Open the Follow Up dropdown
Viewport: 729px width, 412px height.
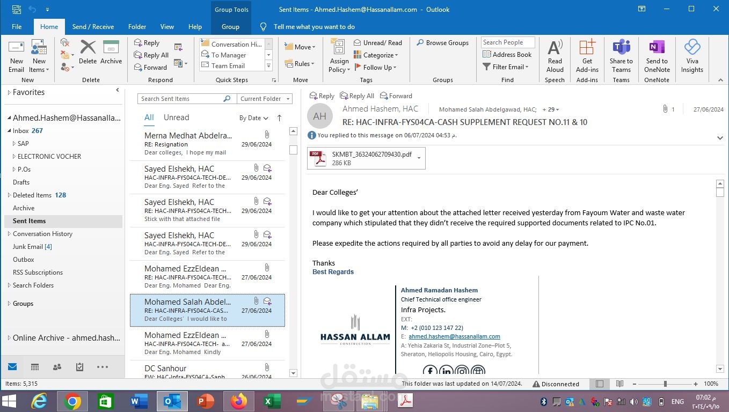tap(375, 68)
